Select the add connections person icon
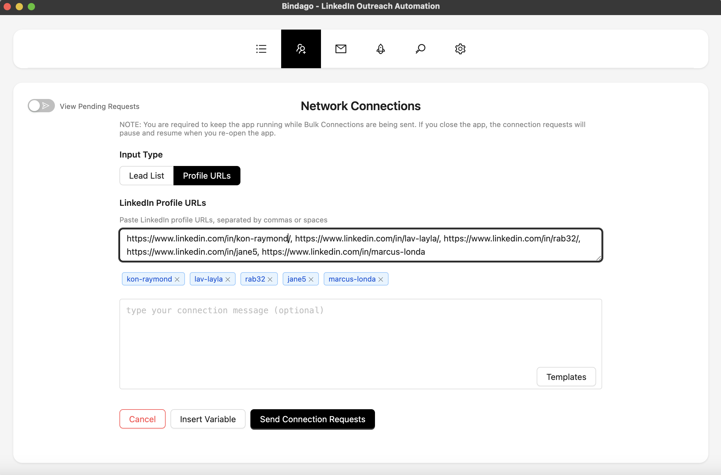Viewport: 721px width, 475px height. pyautogui.click(x=301, y=49)
